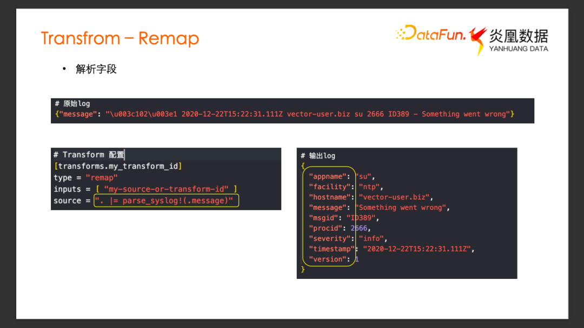Image resolution: width=584 pixels, height=328 pixels.
Task: Click the Yanhuang Data bird logo
Action: (x=478, y=41)
